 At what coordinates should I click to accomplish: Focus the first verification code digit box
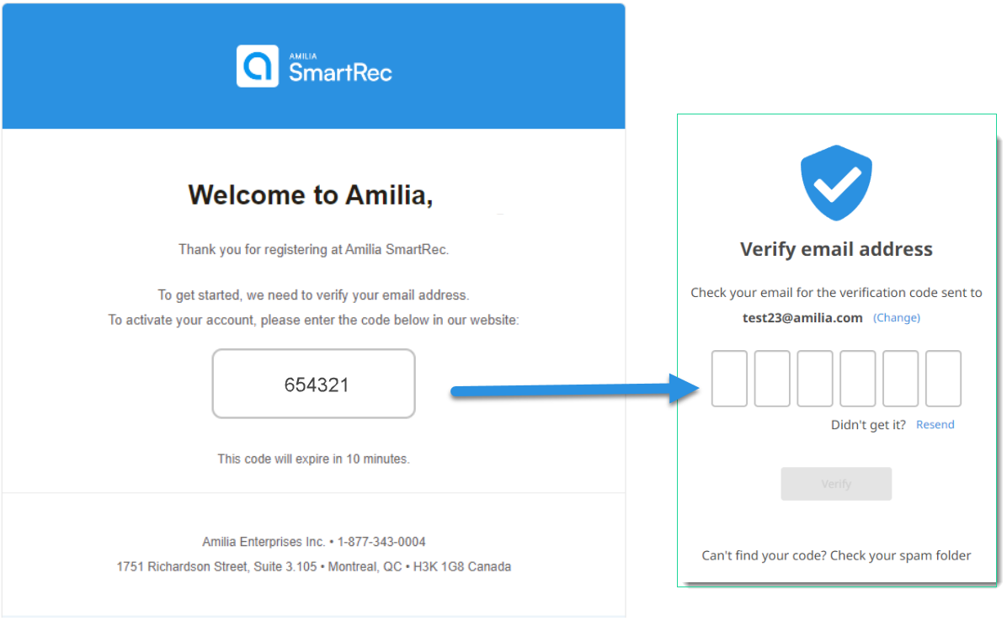click(729, 379)
